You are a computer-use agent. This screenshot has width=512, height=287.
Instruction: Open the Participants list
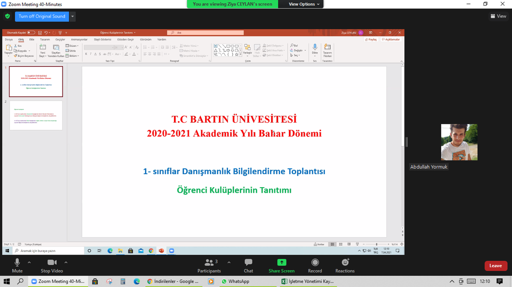[209, 265]
